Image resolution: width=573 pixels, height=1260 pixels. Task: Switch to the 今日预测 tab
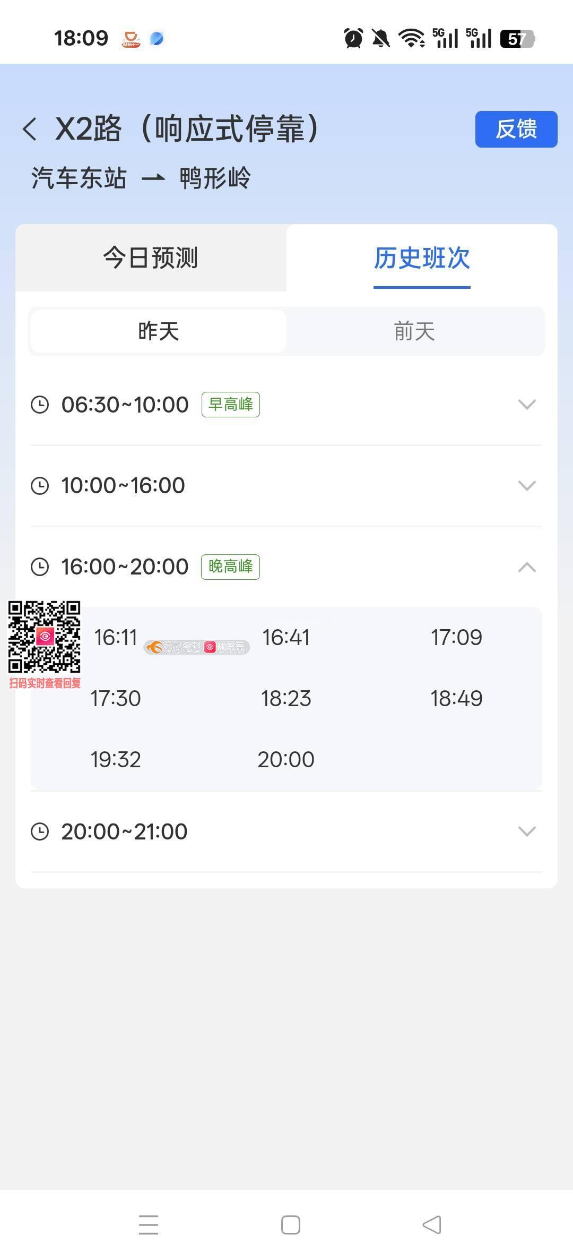coord(151,258)
